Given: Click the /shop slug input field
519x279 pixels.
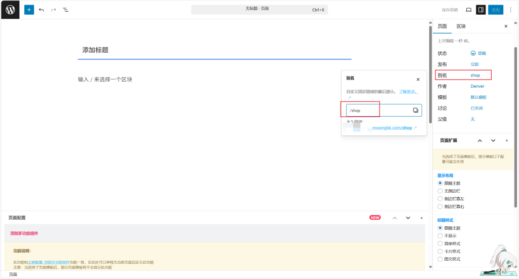Looking at the screenshot, I should (x=378, y=110).
